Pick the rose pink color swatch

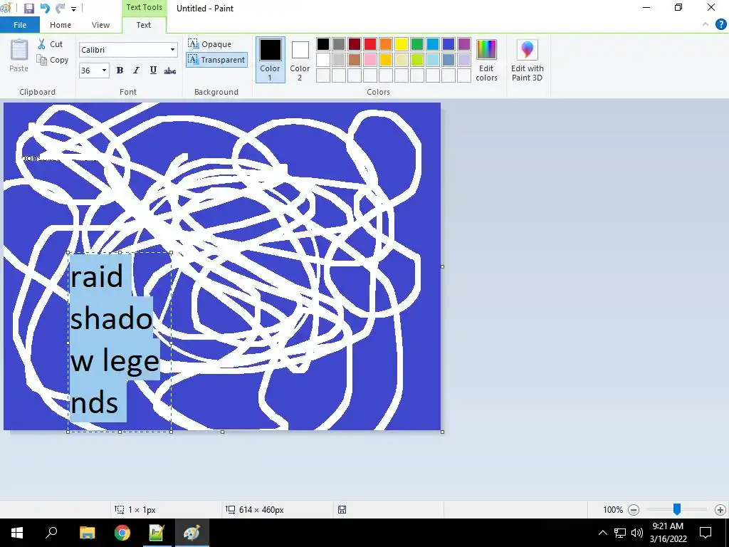pos(370,60)
